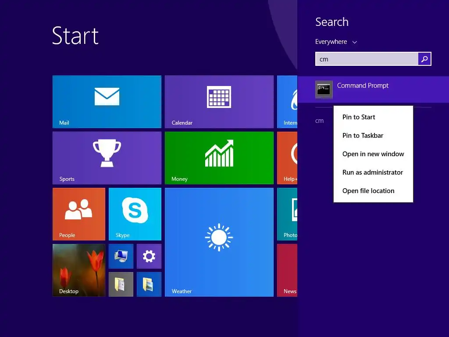Click the Command Prompt search result label

(363, 86)
